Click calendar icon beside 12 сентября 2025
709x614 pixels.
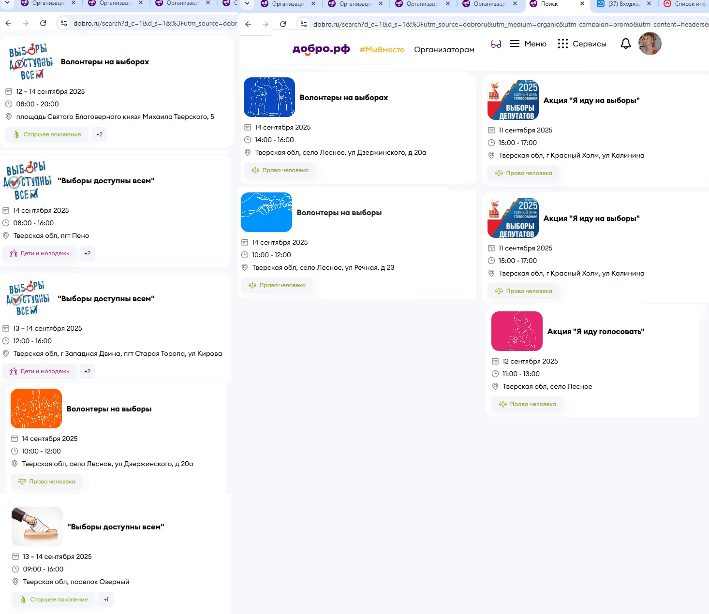coord(495,361)
